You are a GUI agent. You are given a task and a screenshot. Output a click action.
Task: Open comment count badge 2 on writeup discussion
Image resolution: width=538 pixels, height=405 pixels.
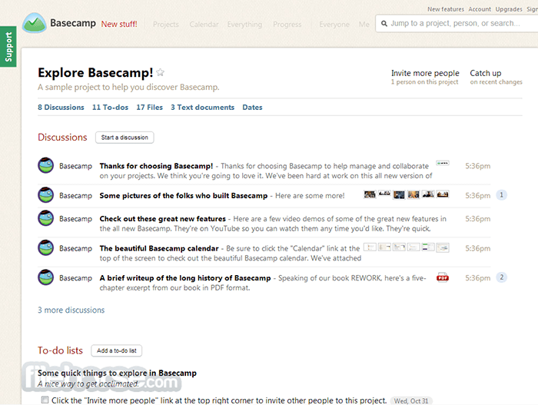pos(501,277)
